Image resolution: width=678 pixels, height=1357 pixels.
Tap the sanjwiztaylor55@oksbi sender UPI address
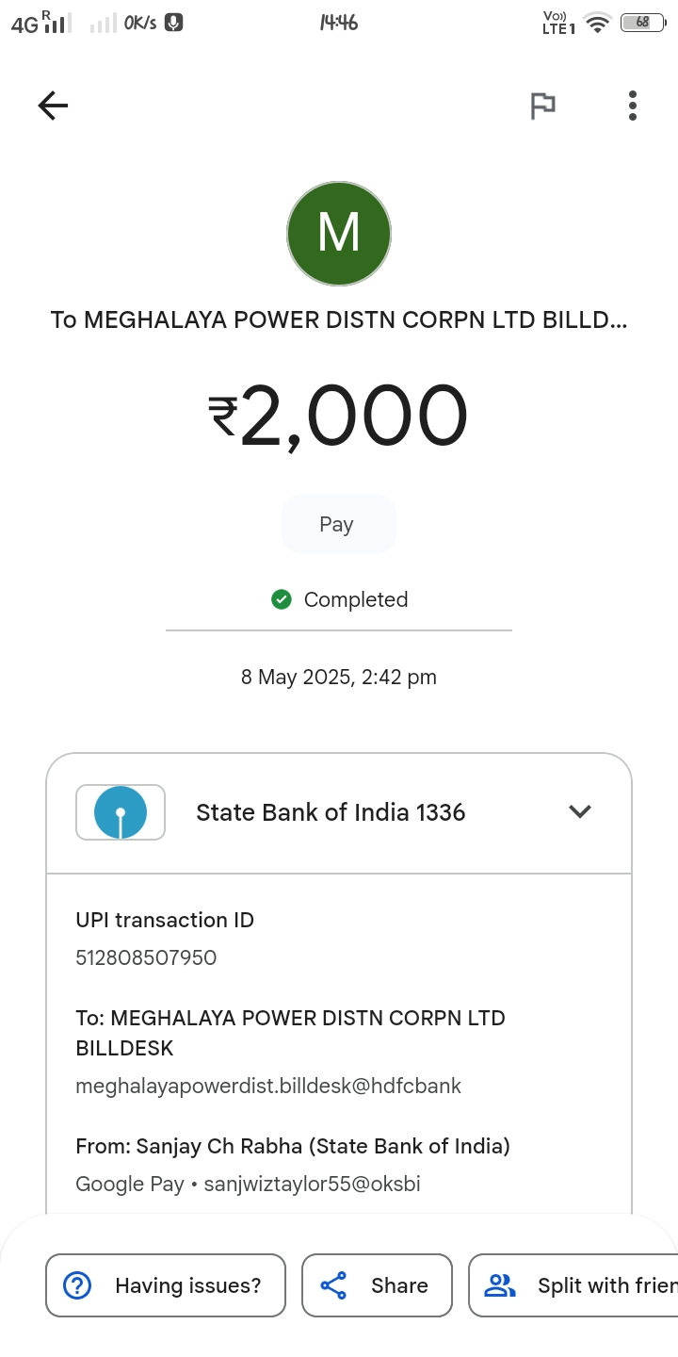pyautogui.click(x=313, y=1184)
